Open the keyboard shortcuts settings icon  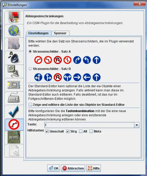pyautogui.click(x=13, y=97)
